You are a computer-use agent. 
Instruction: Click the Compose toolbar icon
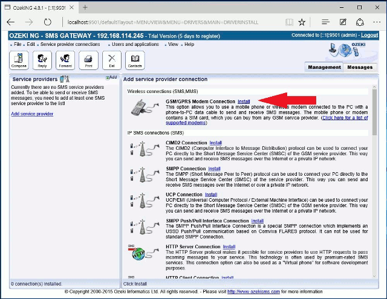19,60
